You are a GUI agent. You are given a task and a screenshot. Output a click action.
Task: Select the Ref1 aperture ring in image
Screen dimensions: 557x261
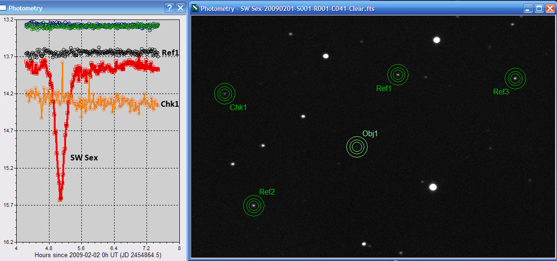tap(398, 74)
